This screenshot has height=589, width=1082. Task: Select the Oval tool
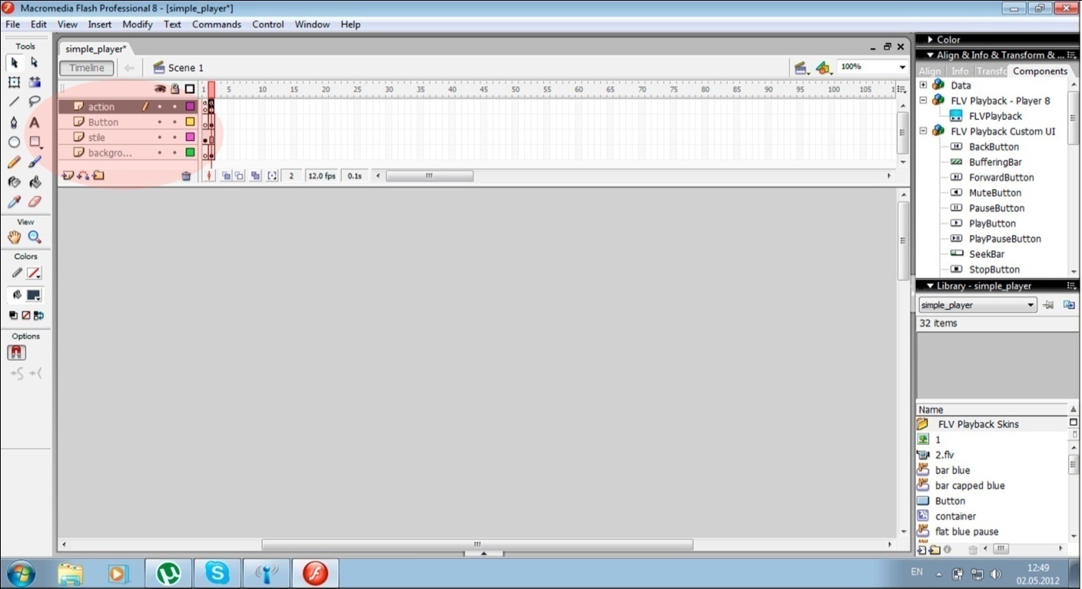pos(14,142)
